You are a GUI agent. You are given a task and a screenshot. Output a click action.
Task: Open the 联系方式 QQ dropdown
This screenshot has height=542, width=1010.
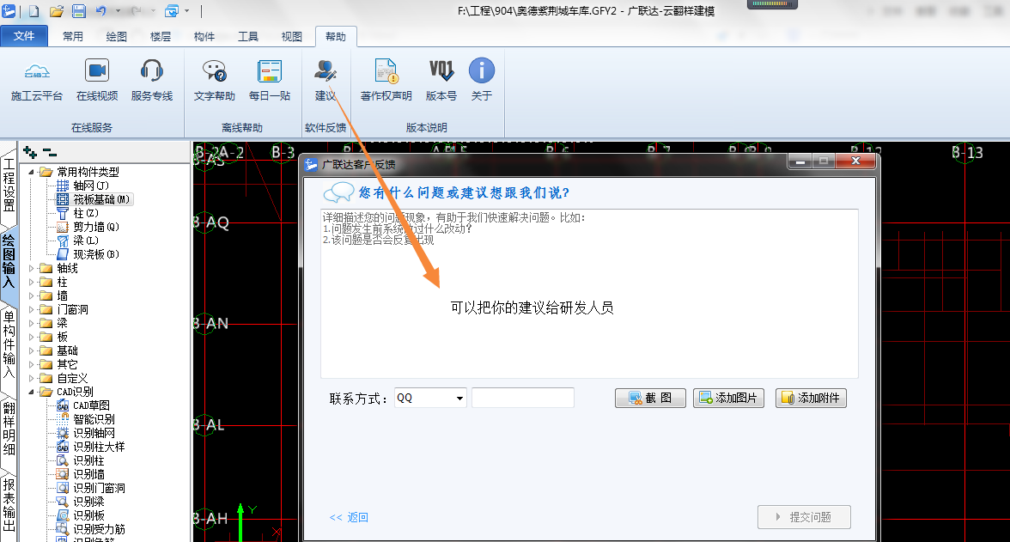coord(459,399)
